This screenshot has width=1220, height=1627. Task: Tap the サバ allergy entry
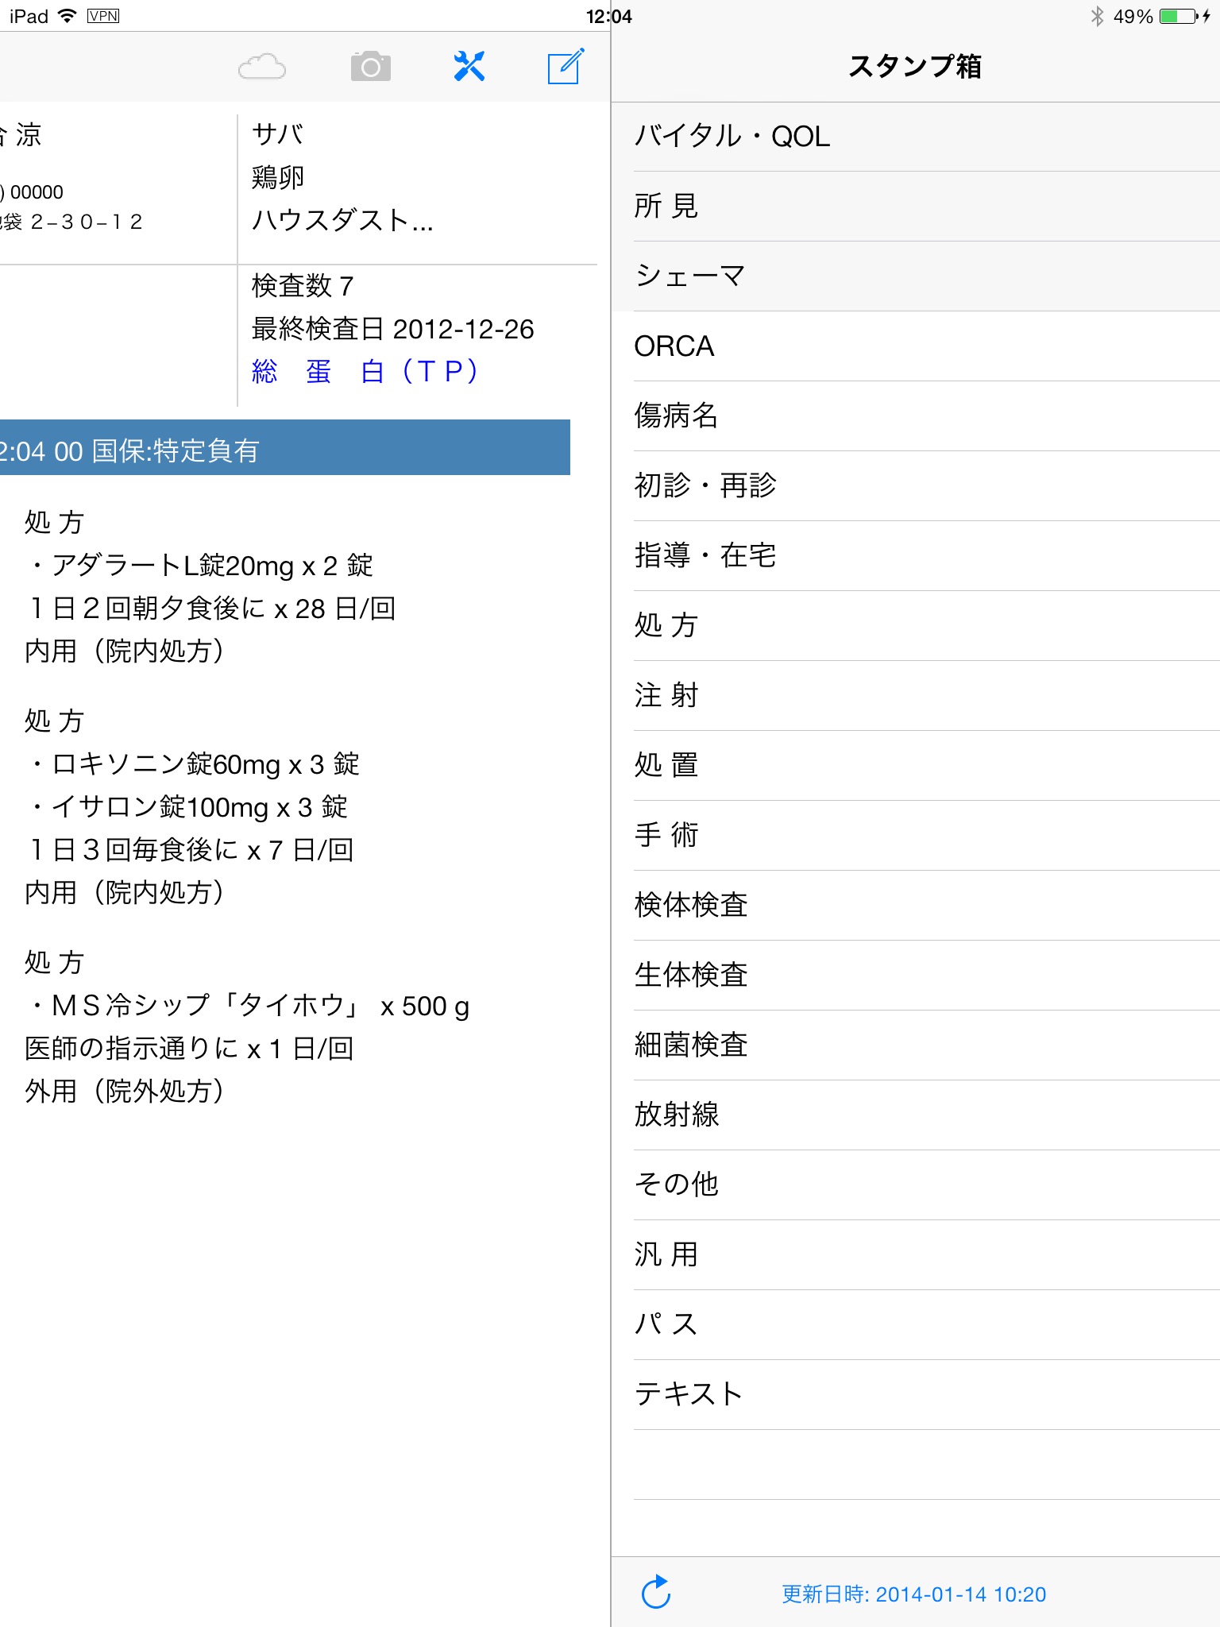pyautogui.click(x=277, y=133)
